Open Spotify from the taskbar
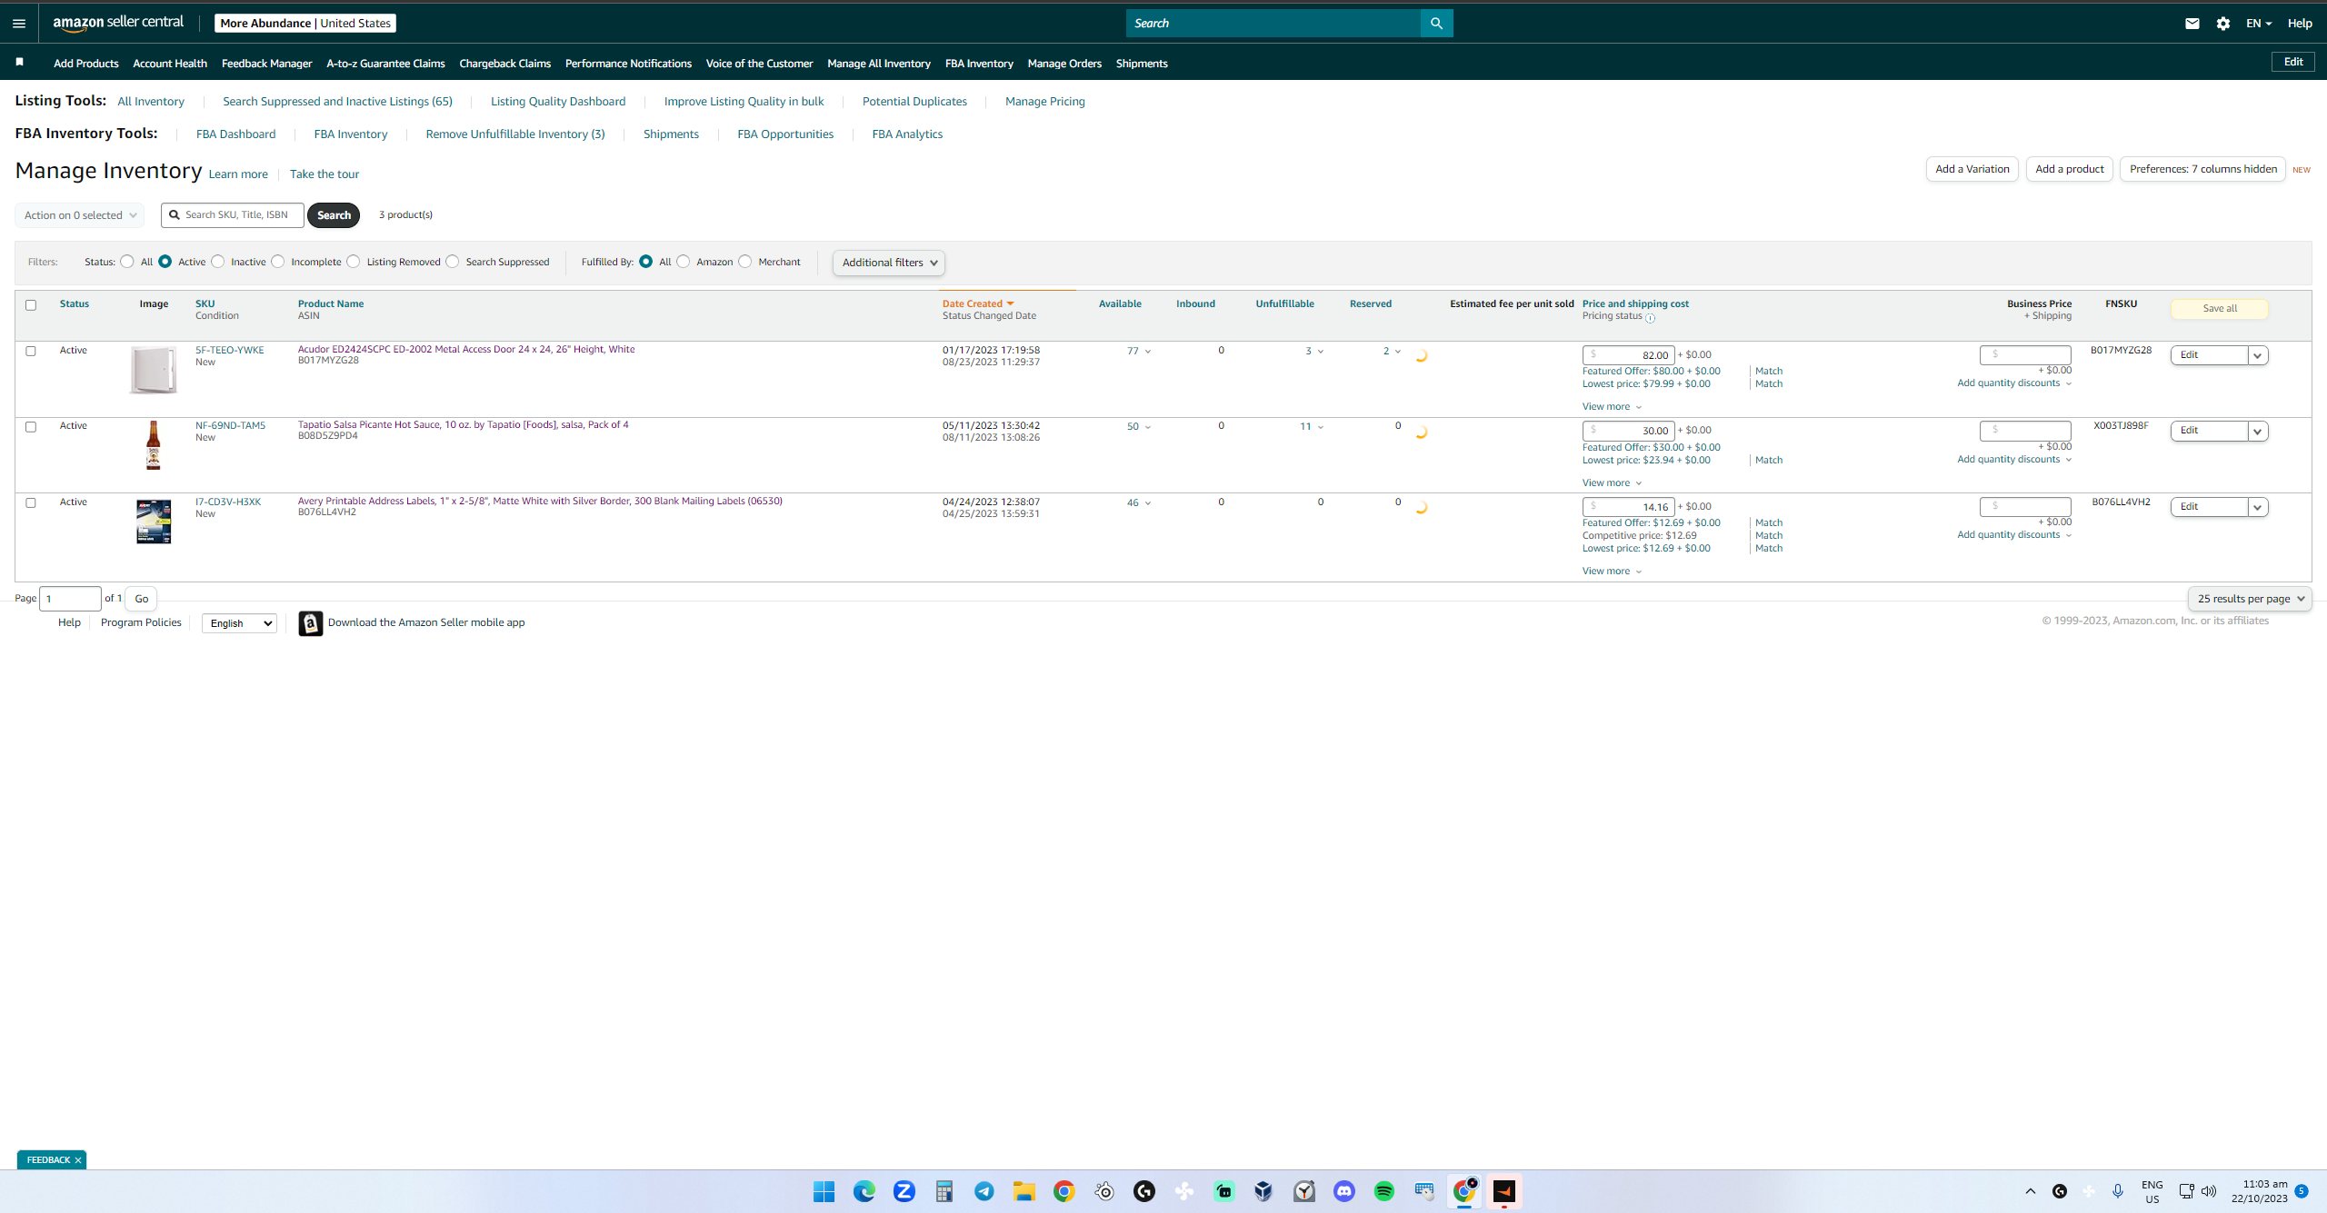Viewport: 2327px width, 1213px height. click(x=1384, y=1191)
